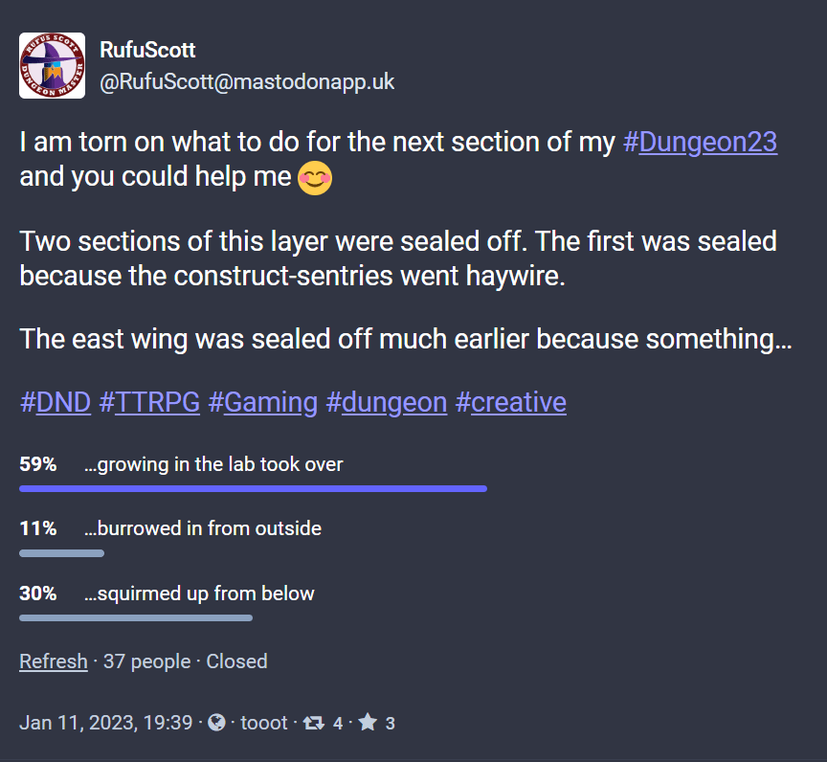Visit the #dungeon hashtag page
827x762 pixels.
click(x=386, y=402)
